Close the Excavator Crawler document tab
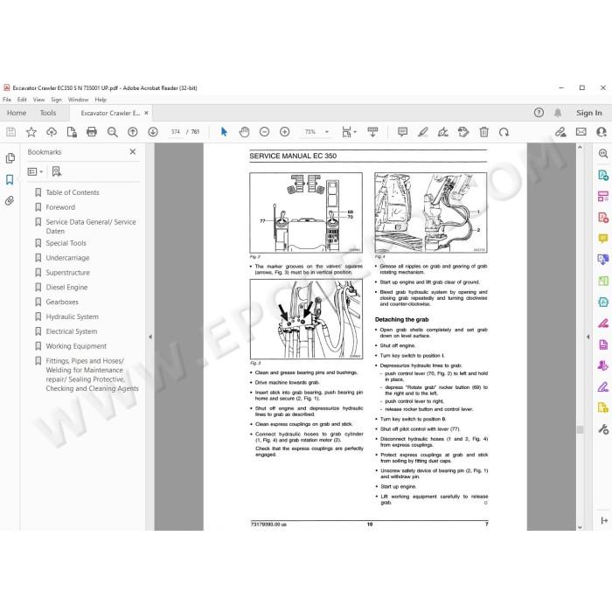This screenshot has width=612, height=612. [146, 113]
